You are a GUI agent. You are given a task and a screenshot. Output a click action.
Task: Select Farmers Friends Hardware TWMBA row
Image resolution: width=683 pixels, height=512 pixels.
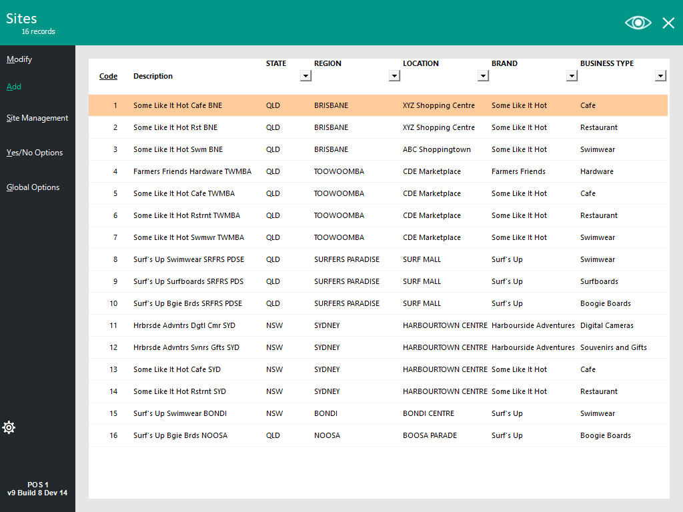192,171
